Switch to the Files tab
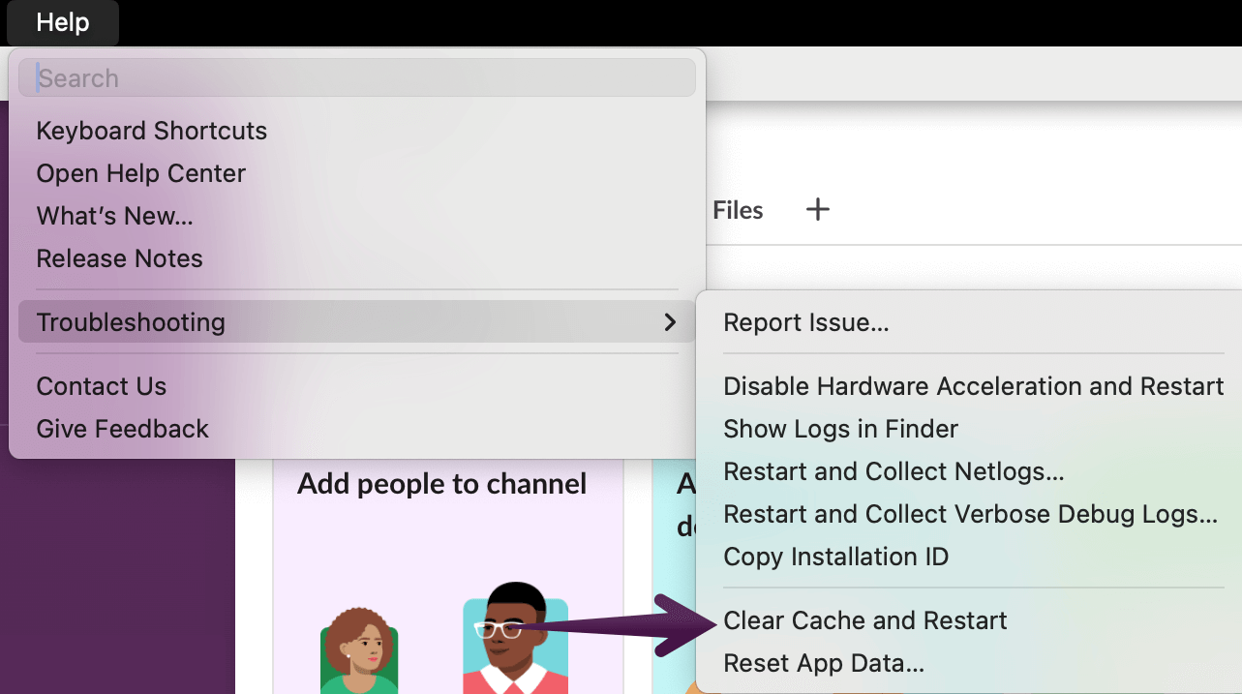 738,210
